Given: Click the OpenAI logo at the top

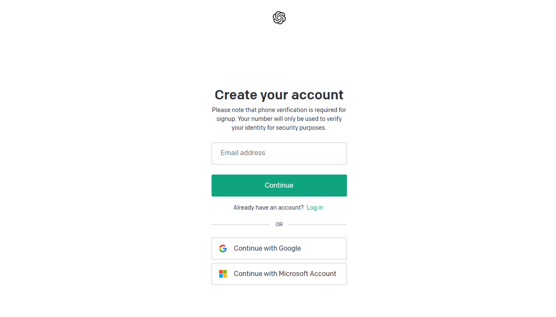Looking at the screenshot, I should (x=279, y=18).
